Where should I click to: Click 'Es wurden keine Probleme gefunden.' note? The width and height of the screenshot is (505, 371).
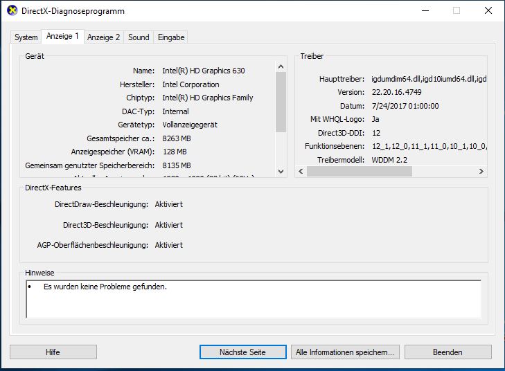click(x=105, y=287)
